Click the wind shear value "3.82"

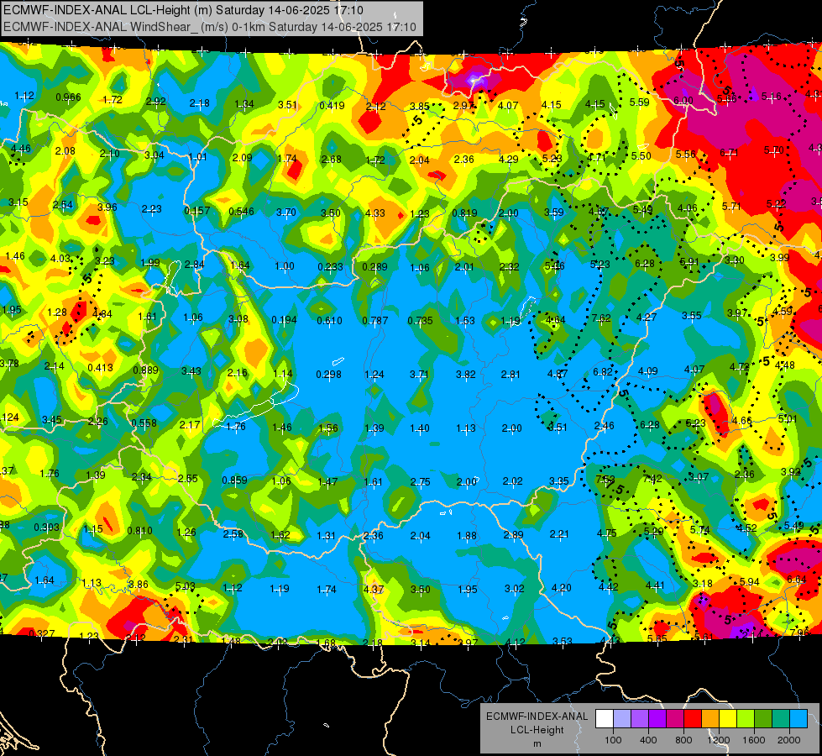[465, 375]
